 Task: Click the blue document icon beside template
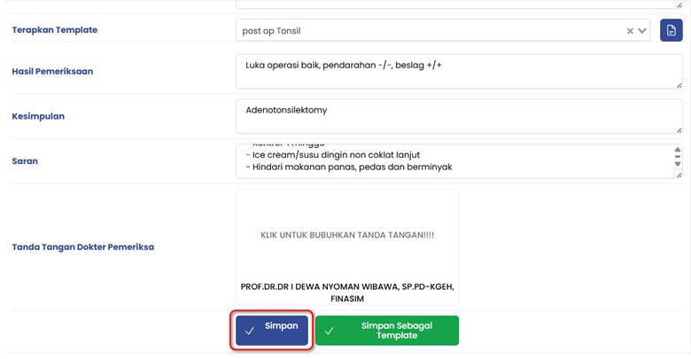(671, 31)
